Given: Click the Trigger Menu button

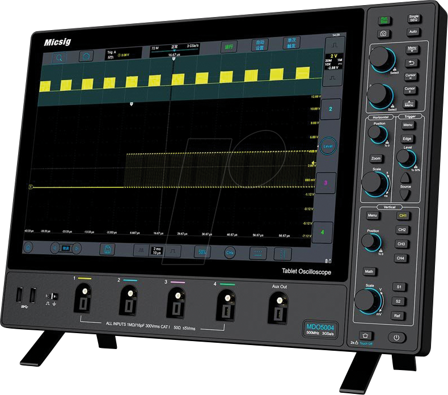Looking at the screenshot, I should point(408,125).
